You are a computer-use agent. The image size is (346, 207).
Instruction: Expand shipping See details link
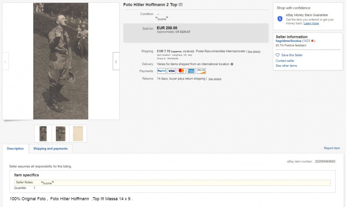click(x=254, y=52)
